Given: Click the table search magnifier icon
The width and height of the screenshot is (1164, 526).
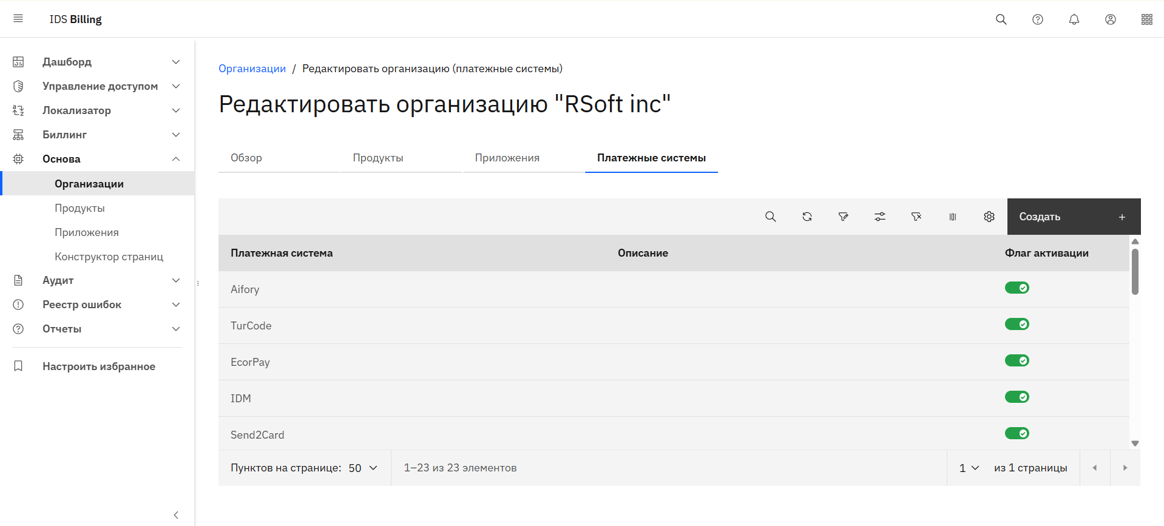Looking at the screenshot, I should click(770, 217).
